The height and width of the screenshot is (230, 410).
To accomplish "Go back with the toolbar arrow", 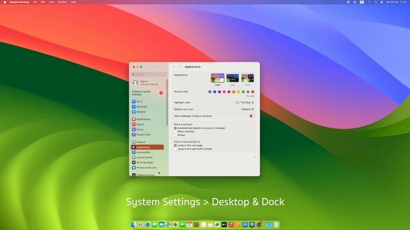I will point(174,66).
